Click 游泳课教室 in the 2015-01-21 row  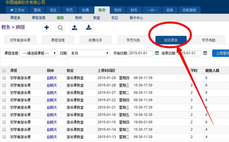(x=75, y=108)
